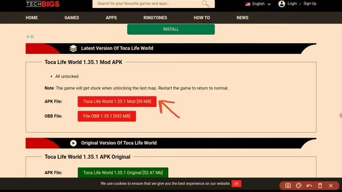Image resolution: width=342 pixels, height=192 pixels.
Task: Click the play icon beside Original Version
Action: pos(73,143)
